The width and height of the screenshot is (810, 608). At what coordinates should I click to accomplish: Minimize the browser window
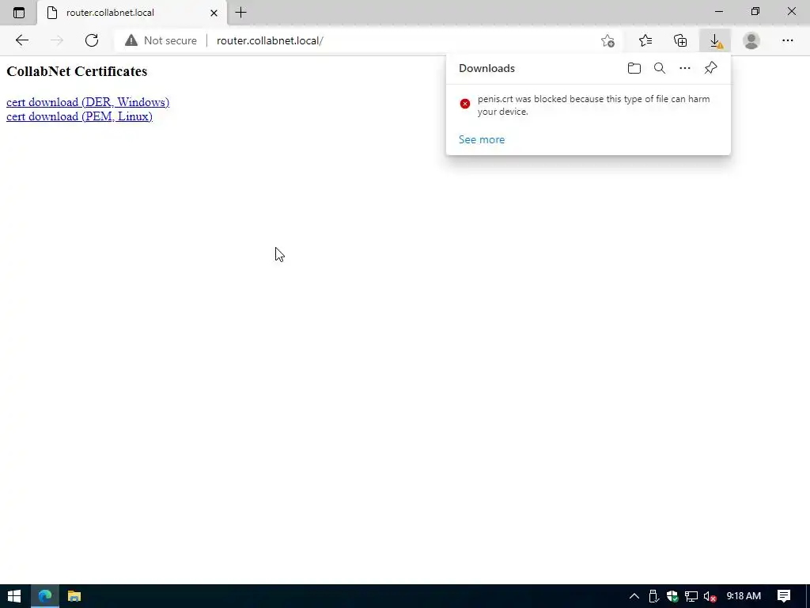[x=719, y=11]
